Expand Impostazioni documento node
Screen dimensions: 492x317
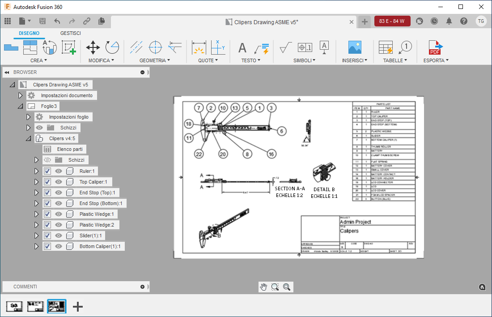click(x=20, y=95)
